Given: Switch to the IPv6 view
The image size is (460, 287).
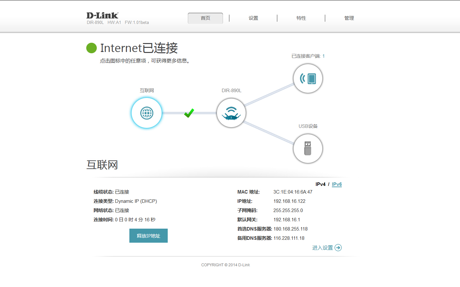Looking at the screenshot, I should click(x=337, y=184).
